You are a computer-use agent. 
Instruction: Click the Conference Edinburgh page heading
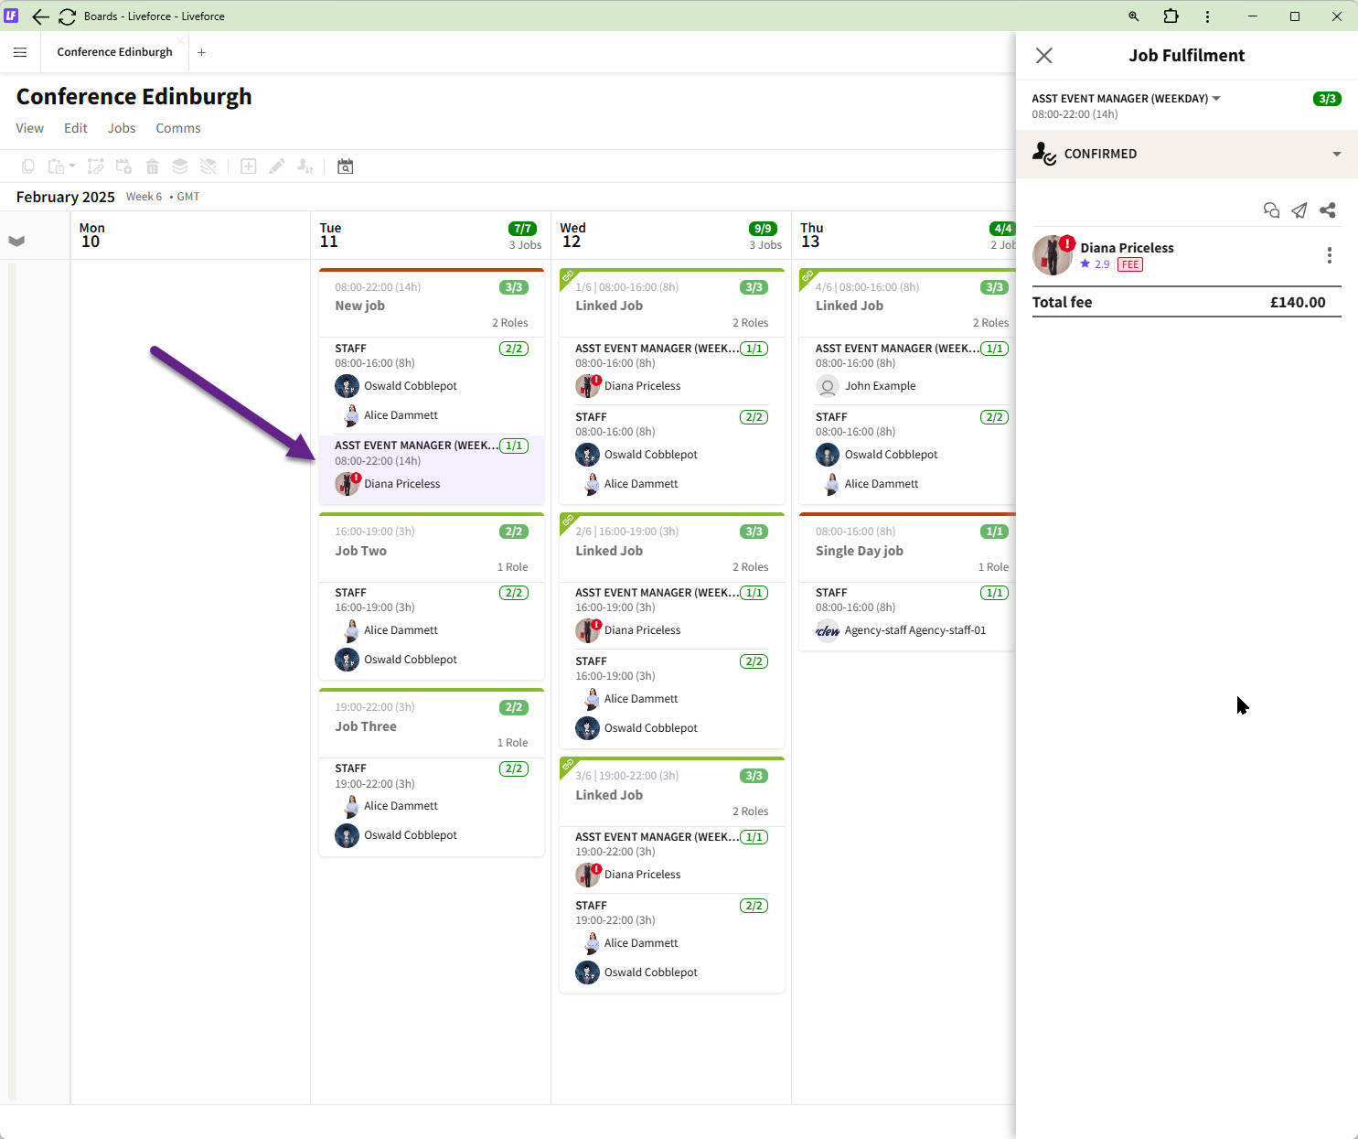pos(134,97)
